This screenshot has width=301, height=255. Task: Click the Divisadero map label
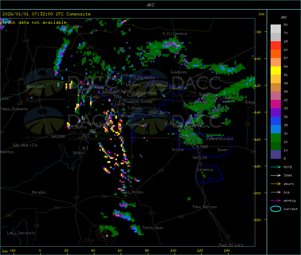pos(73,26)
